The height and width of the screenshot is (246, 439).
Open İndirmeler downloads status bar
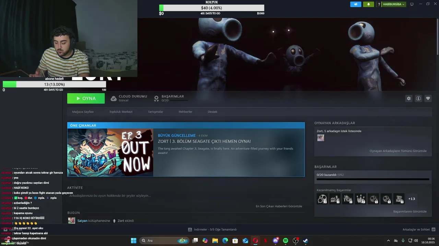[x=212, y=230]
